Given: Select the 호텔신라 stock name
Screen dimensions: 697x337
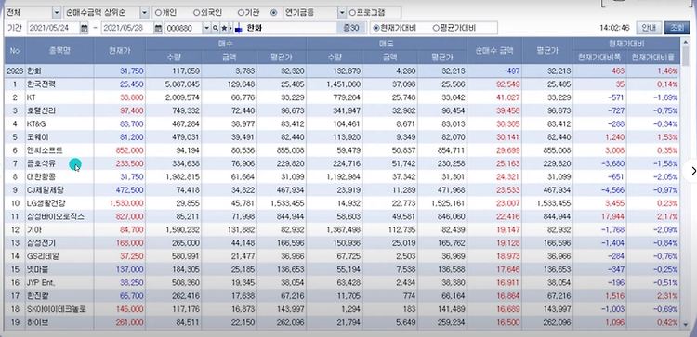Looking at the screenshot, I should (x=41, y=110).
